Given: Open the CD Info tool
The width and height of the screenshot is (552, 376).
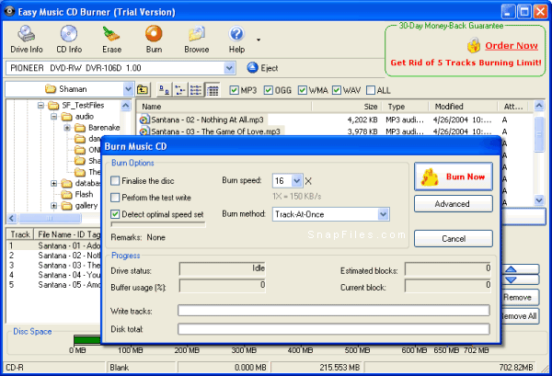Looking at the screenshot, I should [x=69, y=39].
